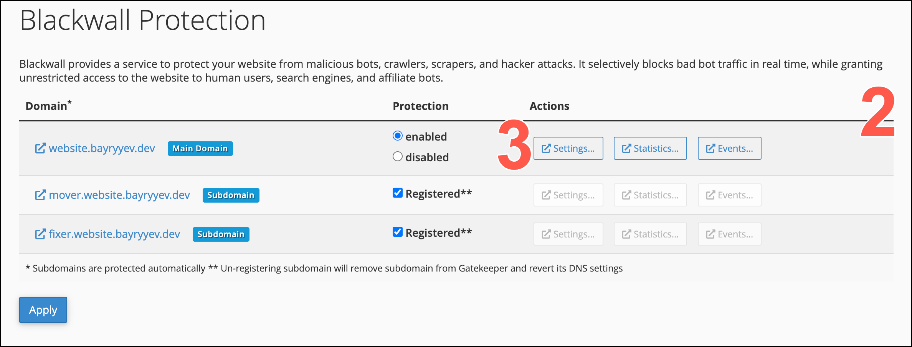Click external-link icon beside fixer.website.bayryyev.dev
Image resolution: width=912 pixels, height=347 pixels.
(x=40, y=234)
